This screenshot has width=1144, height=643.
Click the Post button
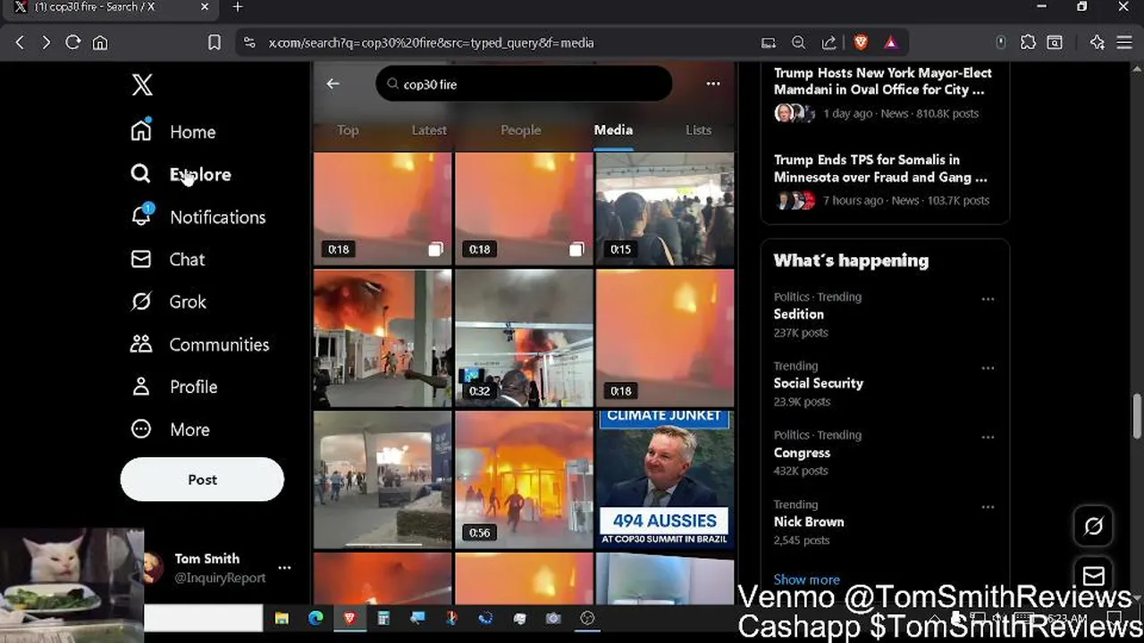(202, 480)
